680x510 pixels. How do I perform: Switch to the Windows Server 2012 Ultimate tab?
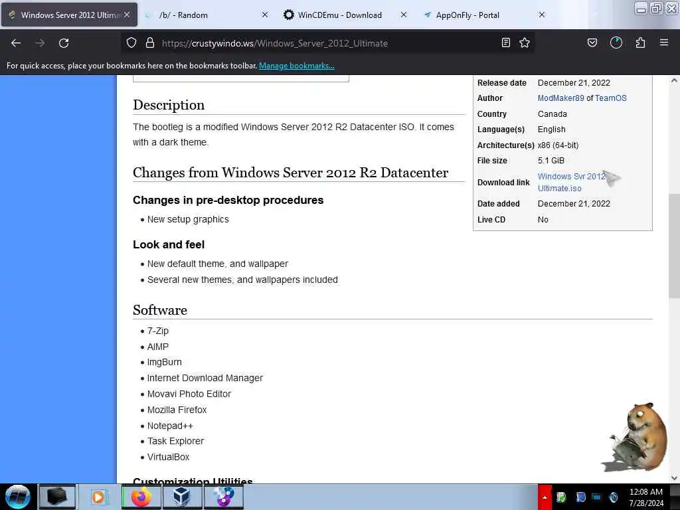point(69,15)
